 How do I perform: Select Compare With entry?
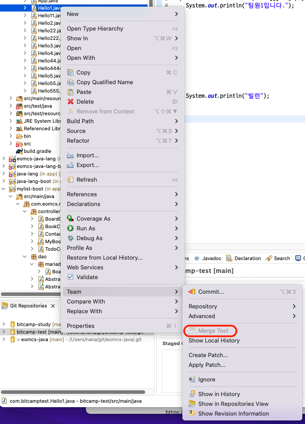[x=123, y=302]
